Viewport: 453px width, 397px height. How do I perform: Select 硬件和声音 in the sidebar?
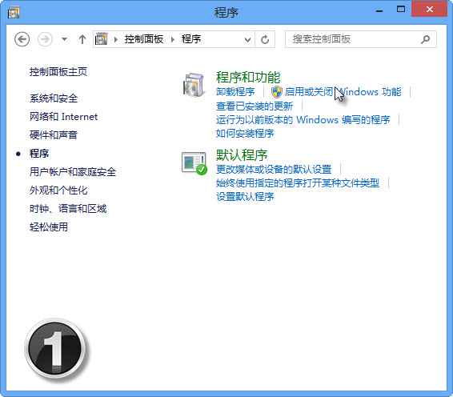tap(54, 135)
